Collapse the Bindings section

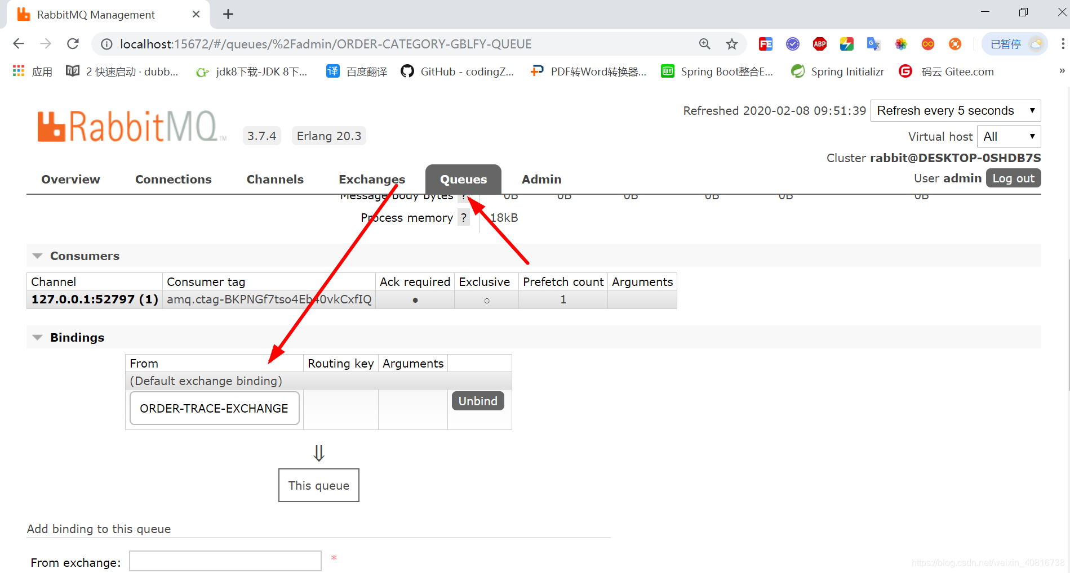[x=77, y=337]
